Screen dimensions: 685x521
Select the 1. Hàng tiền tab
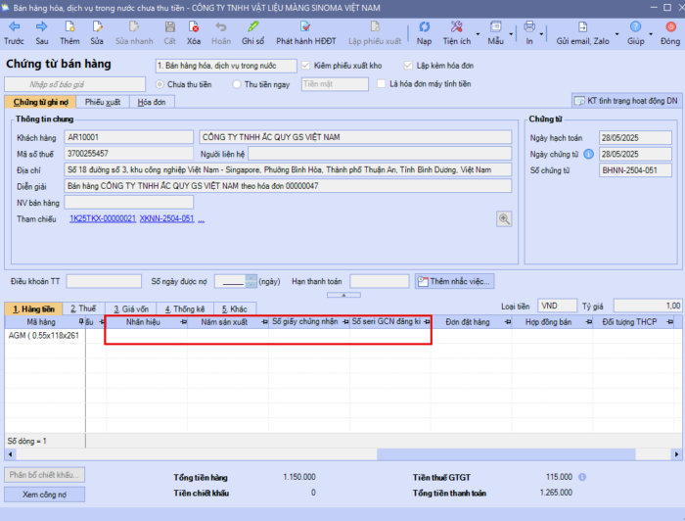pyautogui.click(x=33, y=308)
